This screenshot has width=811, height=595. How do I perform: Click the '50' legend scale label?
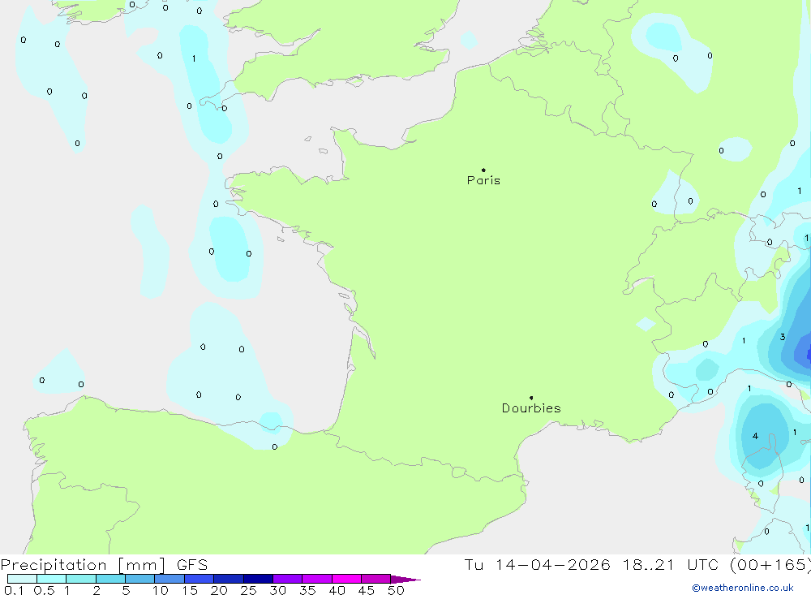click(396, 590)
